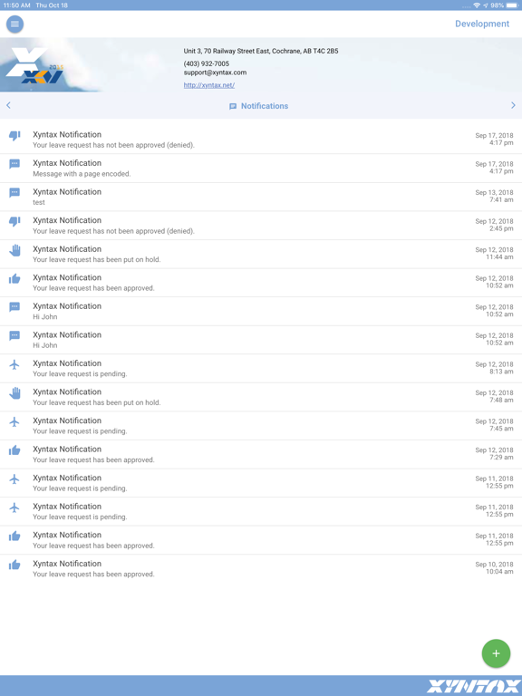The height and width of the screenshot is (696, 522).
Task: Click the support@xyntax.com email address
Action: [215, 72]
